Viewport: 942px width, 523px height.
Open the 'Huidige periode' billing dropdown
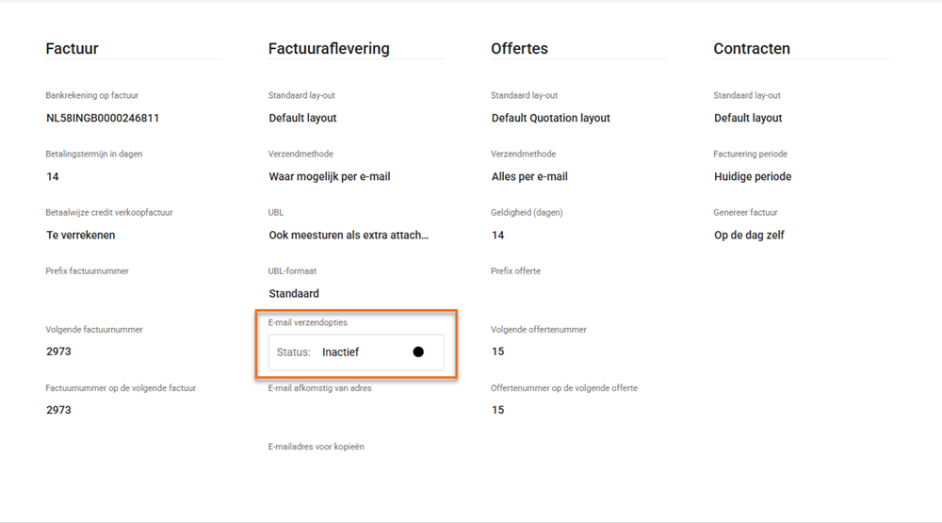(x=753, y=177)
